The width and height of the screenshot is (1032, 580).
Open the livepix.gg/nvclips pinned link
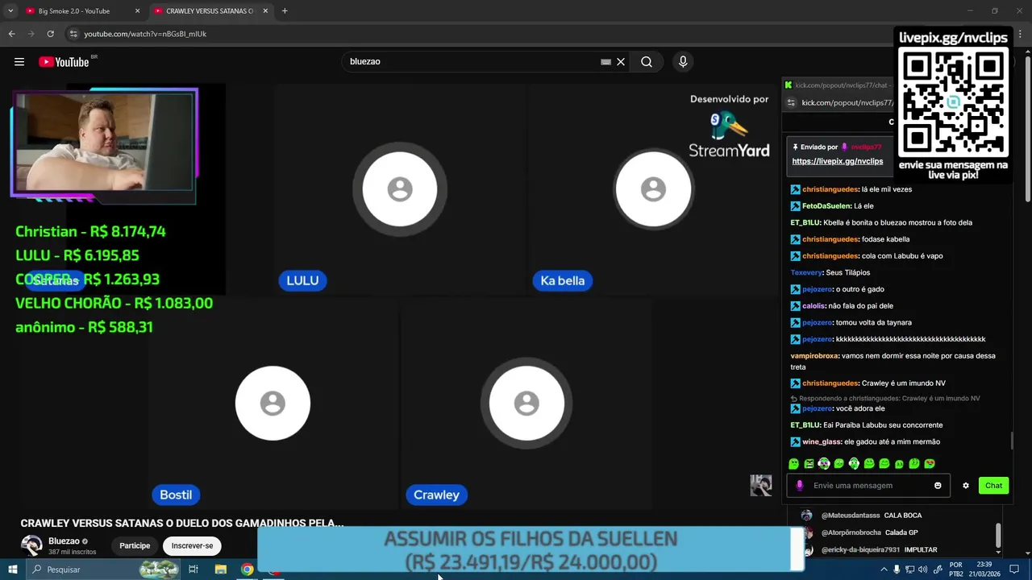(838, 161)
